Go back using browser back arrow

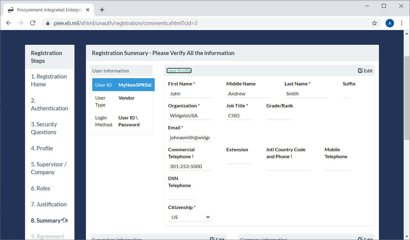(8, 23)
